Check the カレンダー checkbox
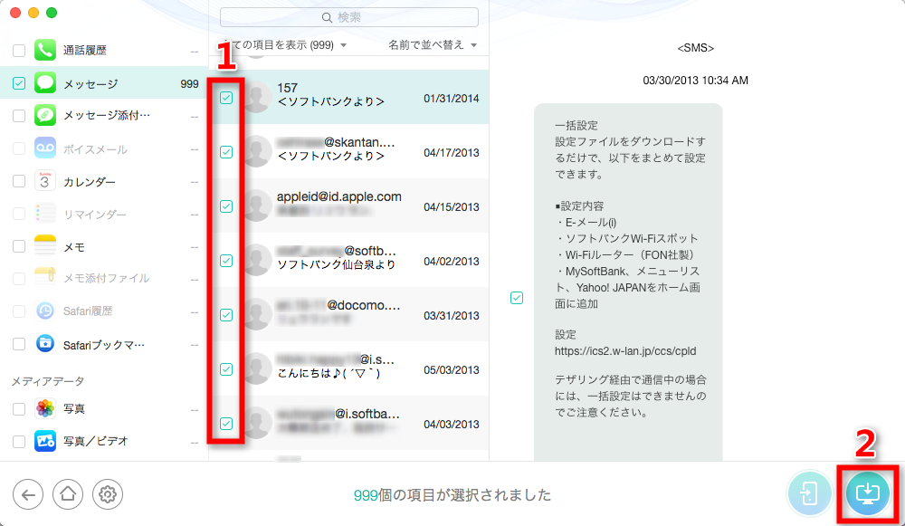 pyautogui.click(x=19, y=181)
